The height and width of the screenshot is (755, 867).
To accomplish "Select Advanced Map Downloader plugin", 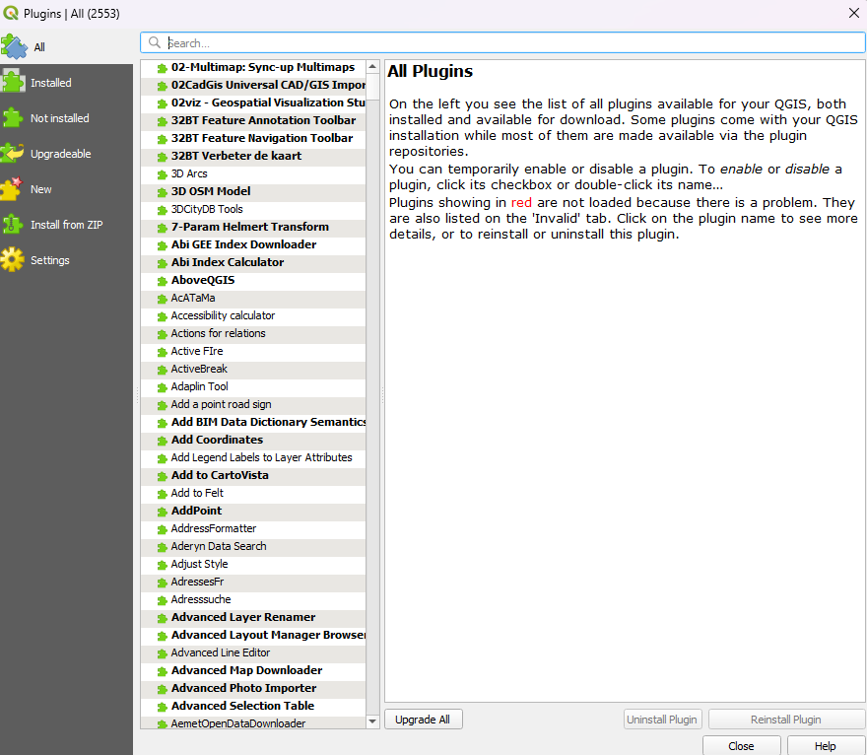I will tap(253, 670).
